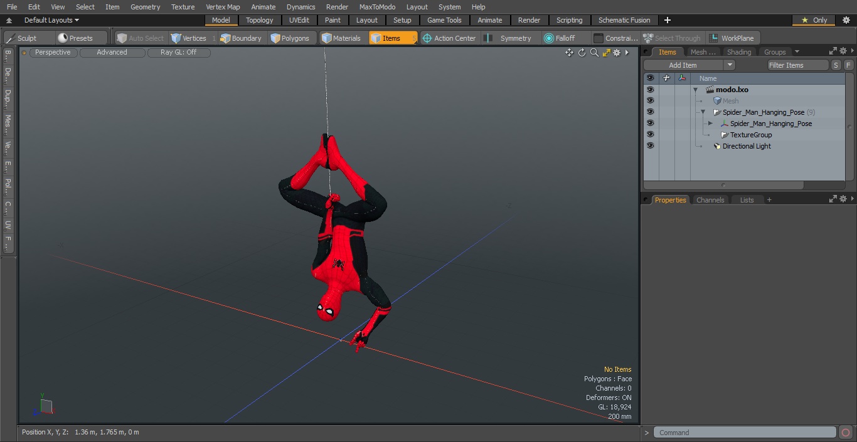Open the Vertex Map menu
Viewport: 857px width, 442px height.
coord(223,7)
